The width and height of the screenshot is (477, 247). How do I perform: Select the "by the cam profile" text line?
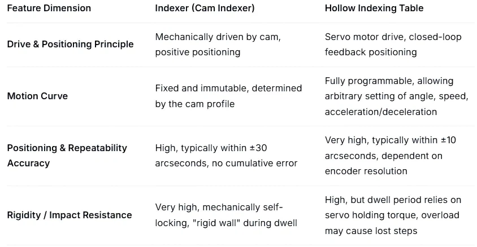(194, 104)
